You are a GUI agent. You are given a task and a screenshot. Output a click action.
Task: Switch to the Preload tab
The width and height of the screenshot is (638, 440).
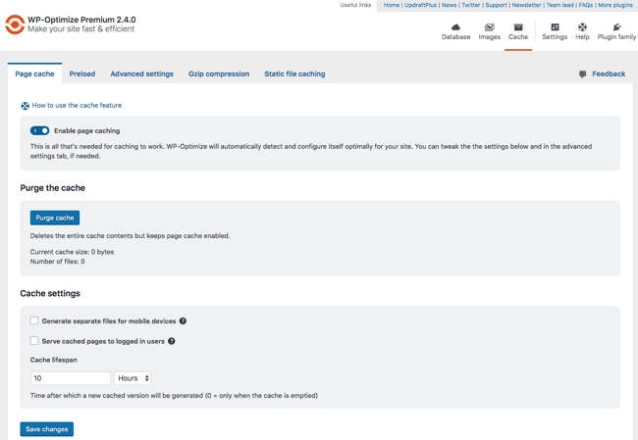click(82, 73)
